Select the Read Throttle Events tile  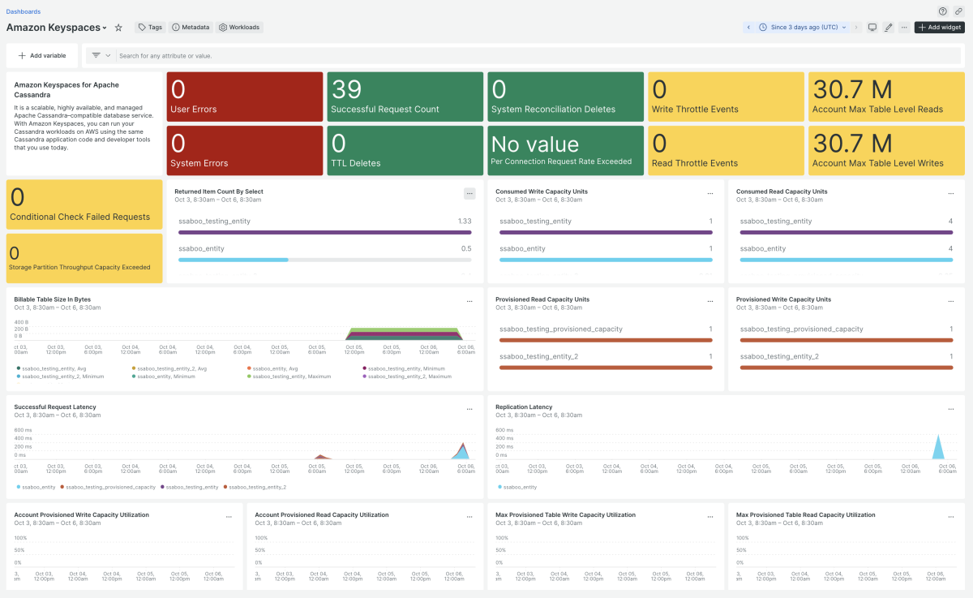727,150
